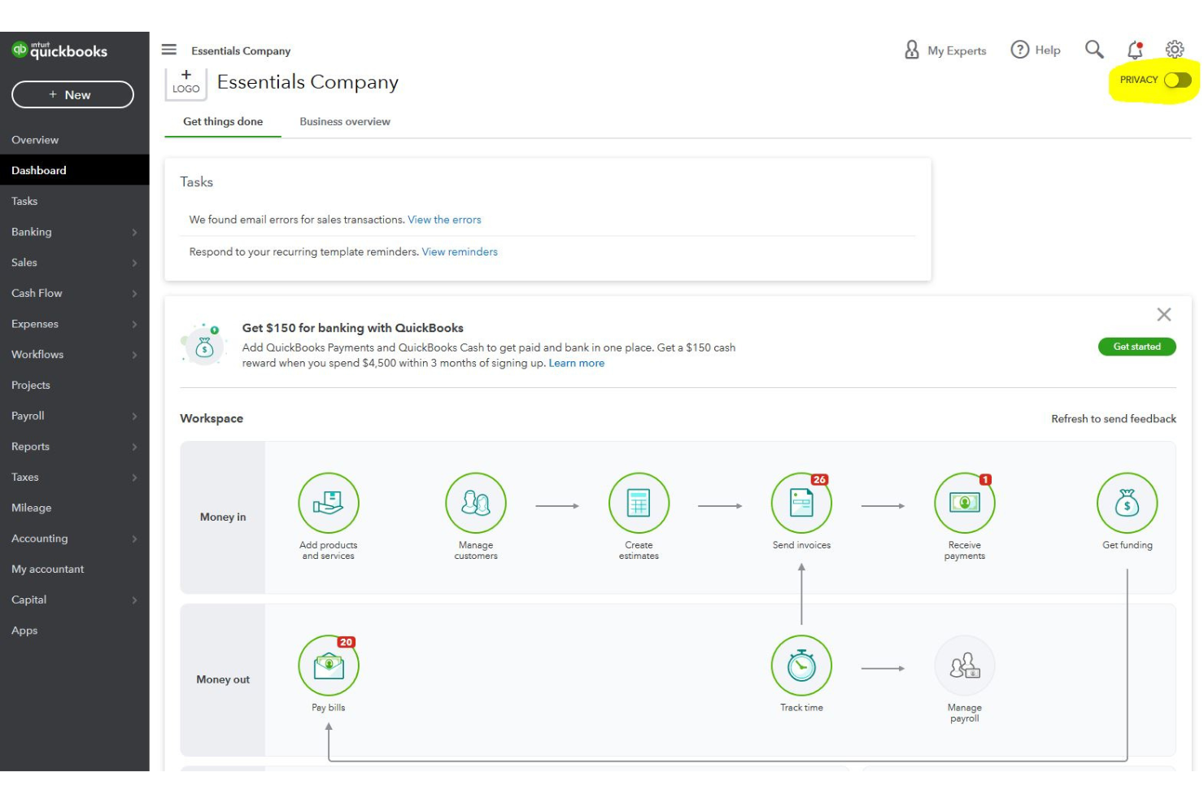
Task: Expand the Reports submenu arrow
Action: coord(134,447)
